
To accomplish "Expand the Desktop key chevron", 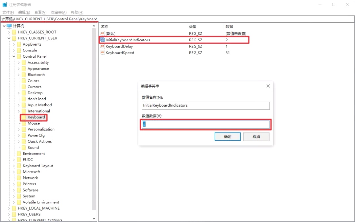I will point(19,93).
